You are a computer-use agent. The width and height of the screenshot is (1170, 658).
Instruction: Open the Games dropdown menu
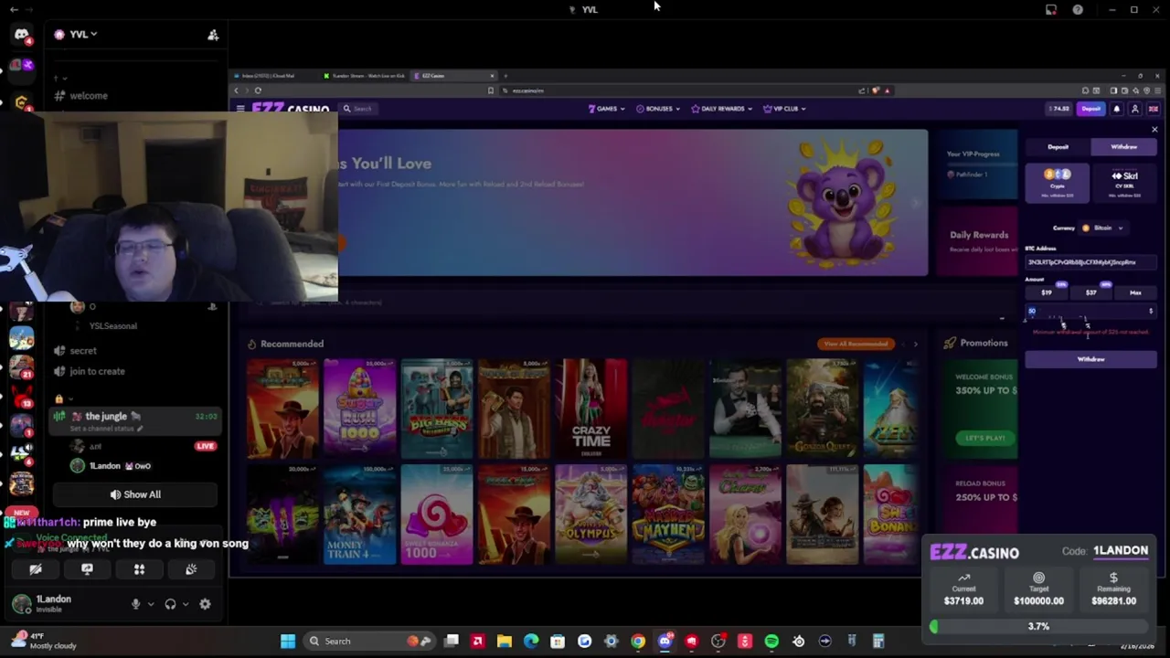[x=607, y=109]
